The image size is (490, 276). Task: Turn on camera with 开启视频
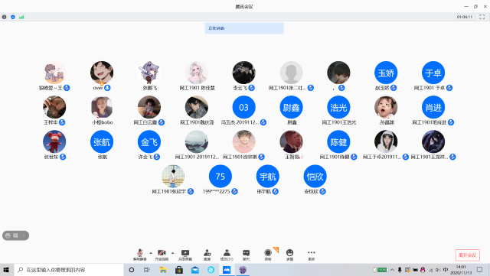pos(162,255)
